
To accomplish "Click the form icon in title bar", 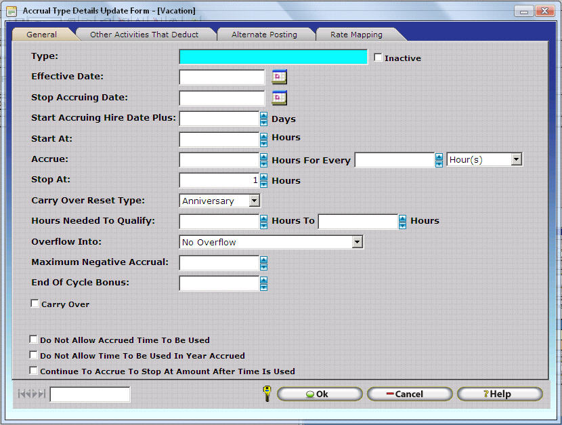I will pyautogui.click(x=12, y=11).
